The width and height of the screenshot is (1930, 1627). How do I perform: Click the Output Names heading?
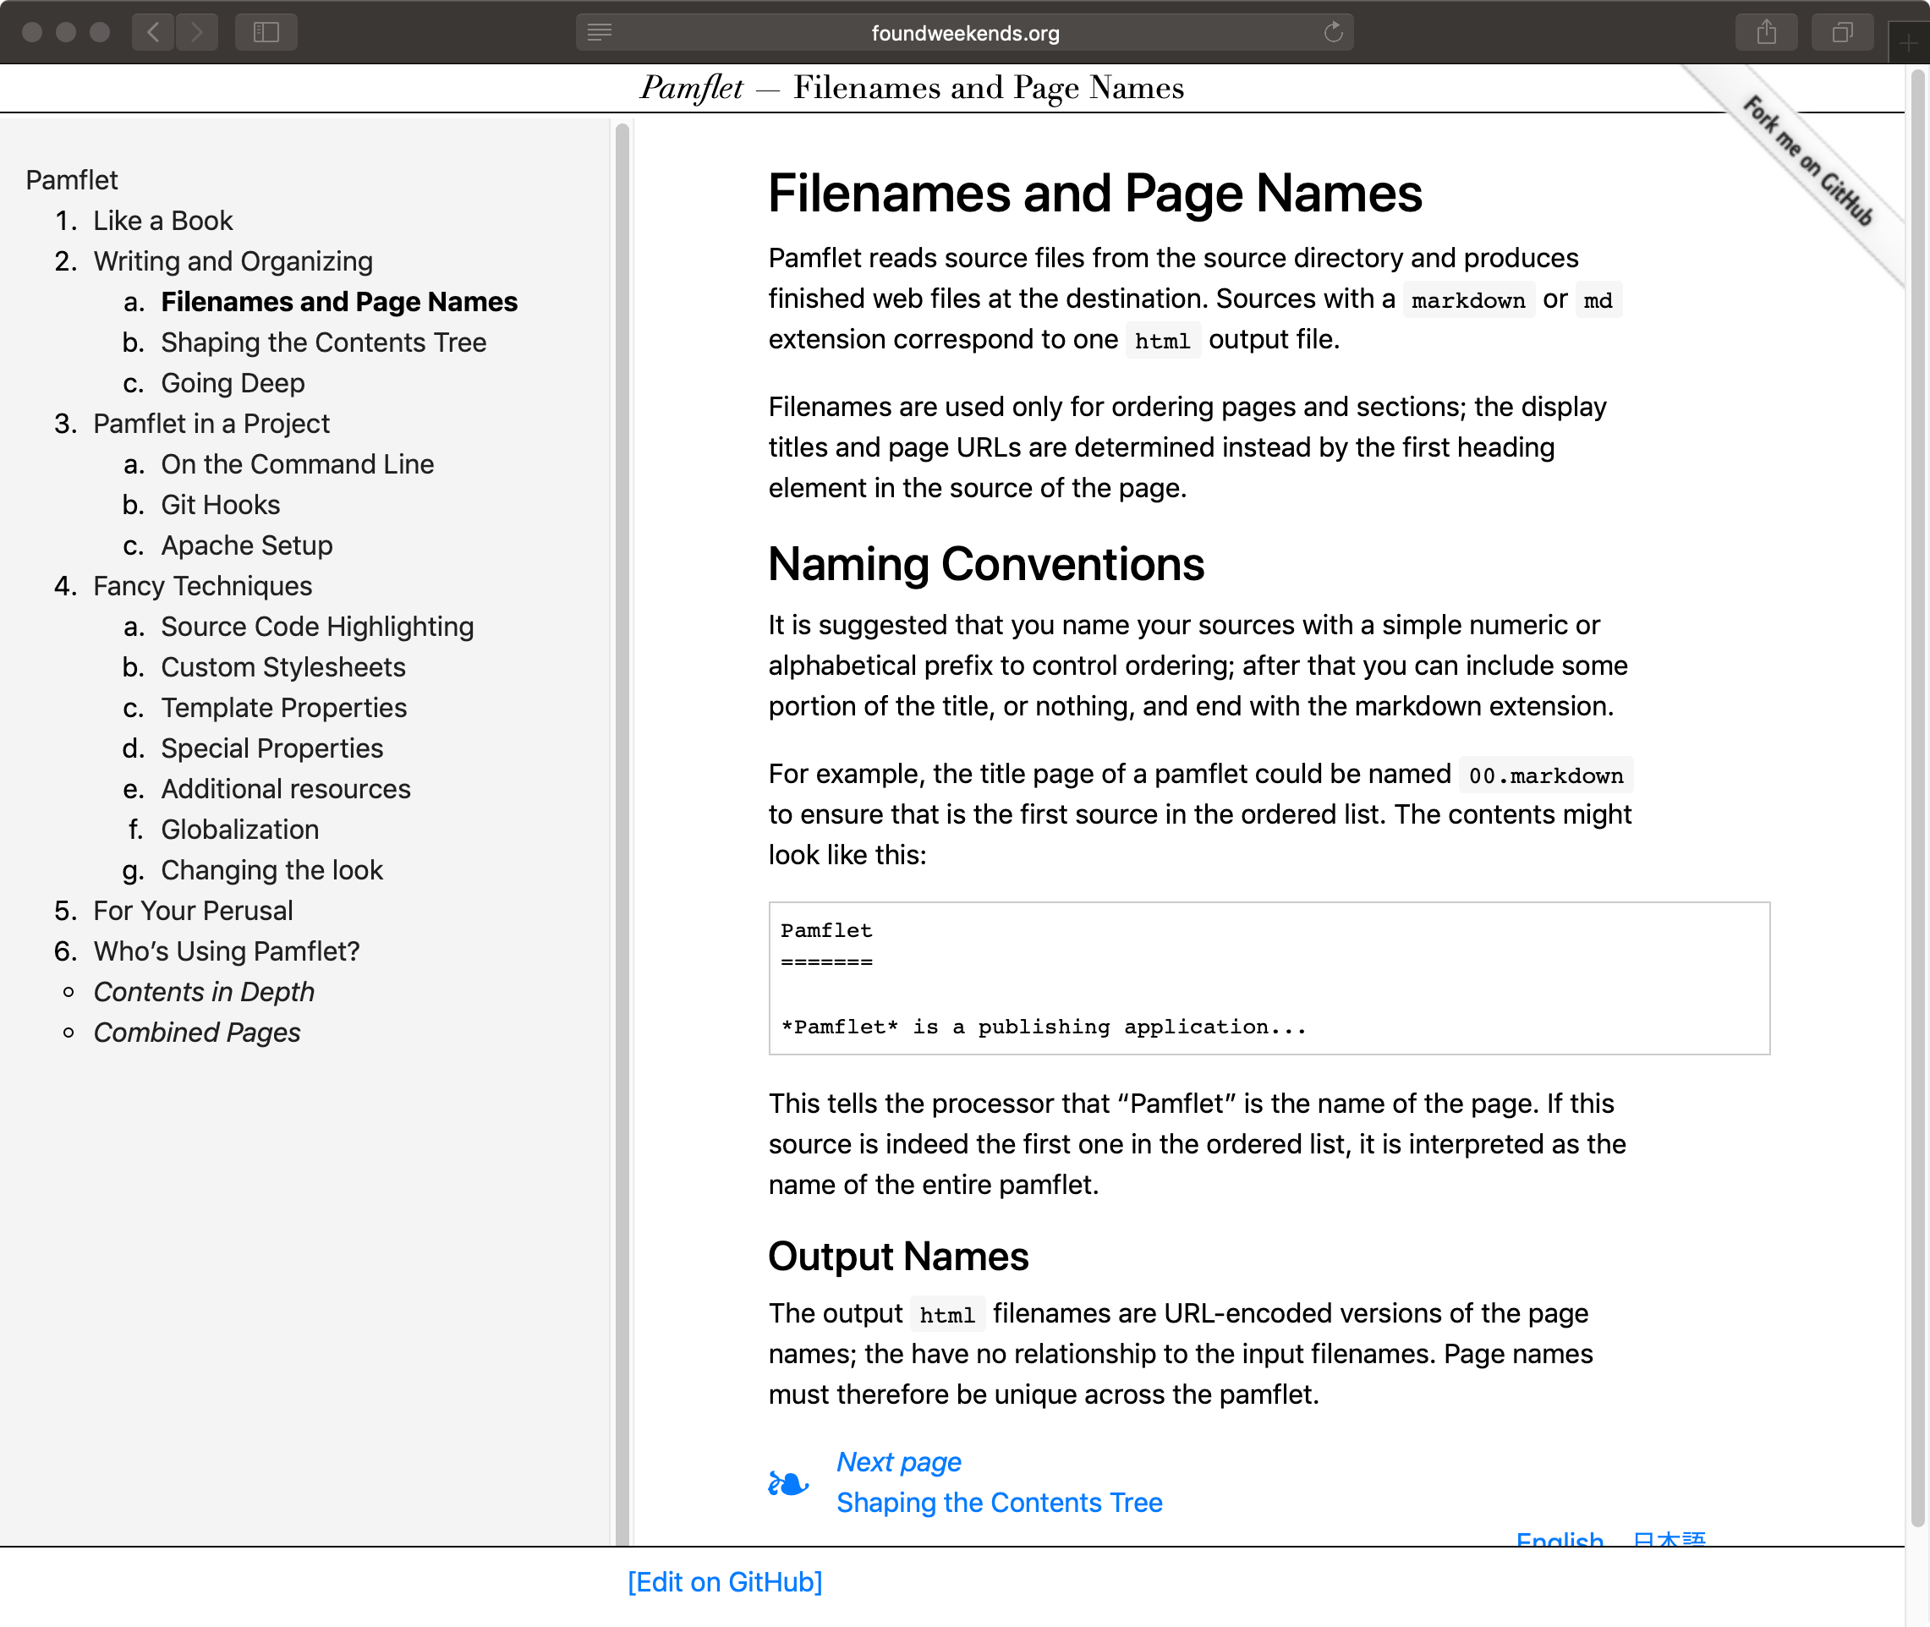coord(898,1257)
